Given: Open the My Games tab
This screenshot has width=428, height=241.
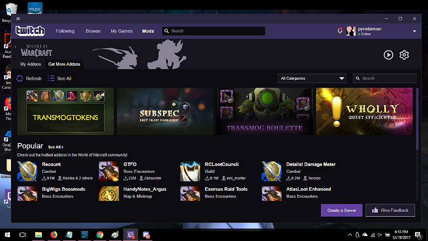Looking at the screenshot, I should (121, 31).
